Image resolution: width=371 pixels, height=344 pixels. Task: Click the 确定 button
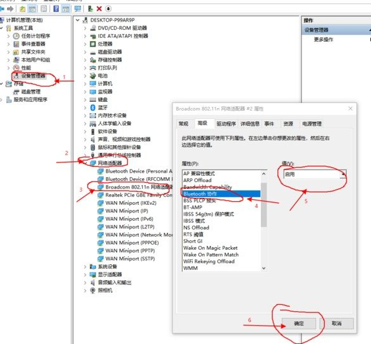click(299, 323)
